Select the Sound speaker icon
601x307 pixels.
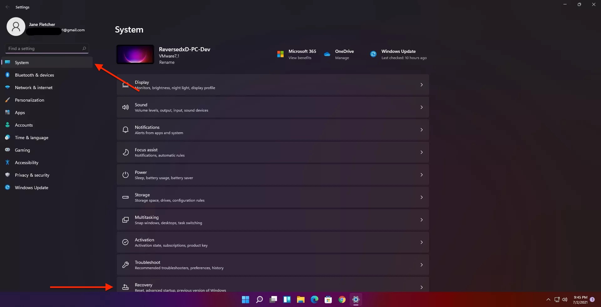(125, 107)
